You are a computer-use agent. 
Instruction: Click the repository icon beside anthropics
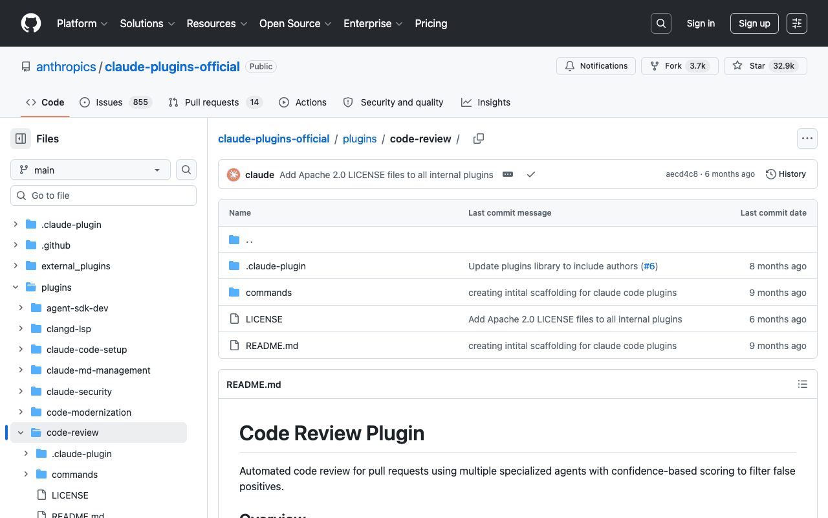(26, 67)
